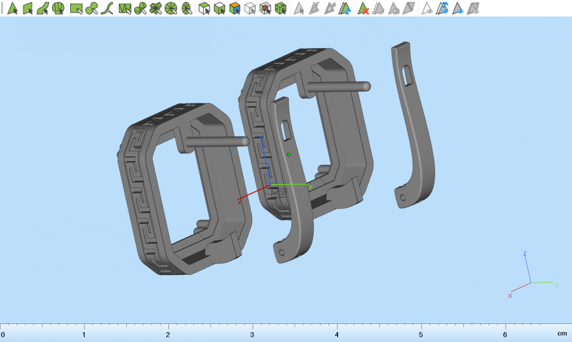Click the greyed-out square with eye icon
The image size is (572, 342).
tap(473, 8)
